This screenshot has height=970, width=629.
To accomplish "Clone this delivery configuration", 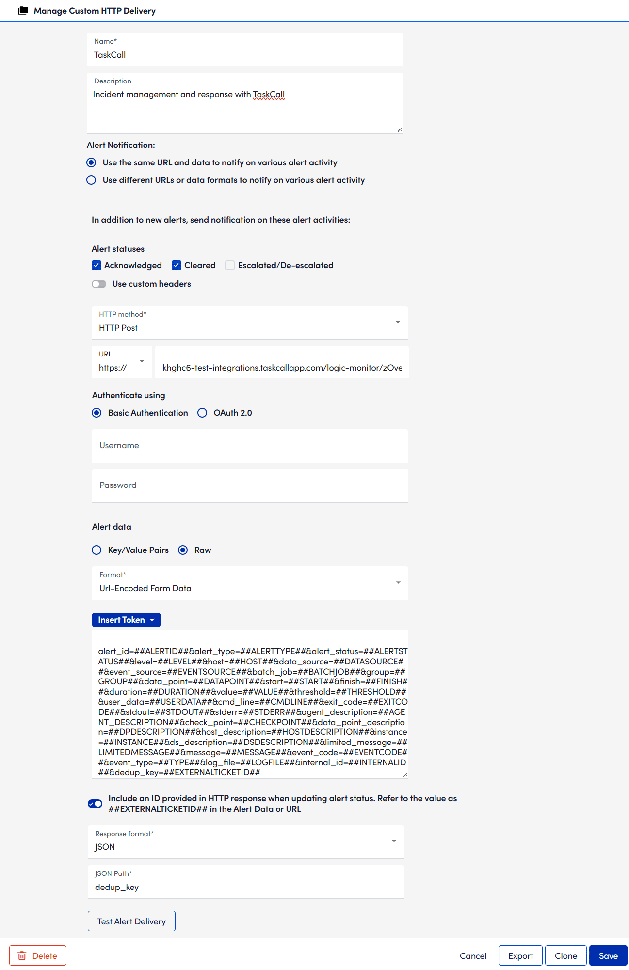I will tap(565, 955).
